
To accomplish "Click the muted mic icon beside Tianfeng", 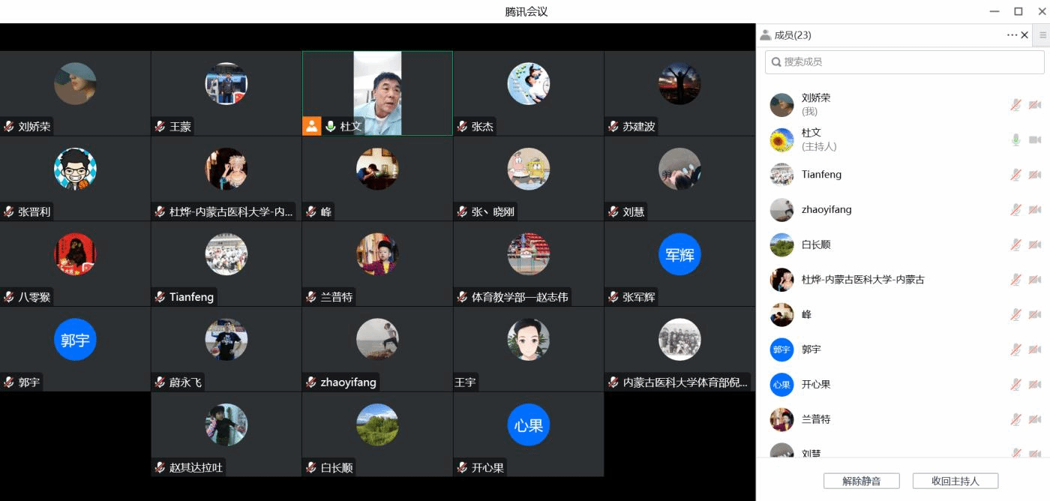I will click(1015, 175).
